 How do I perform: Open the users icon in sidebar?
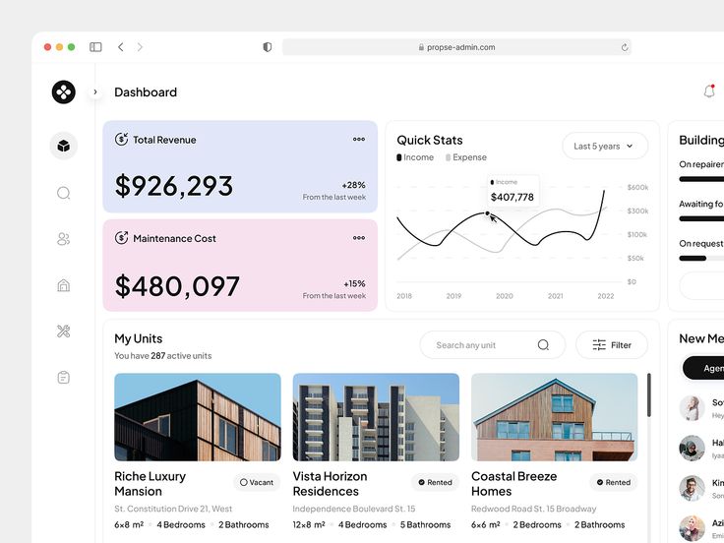click(x=64, y=239)
